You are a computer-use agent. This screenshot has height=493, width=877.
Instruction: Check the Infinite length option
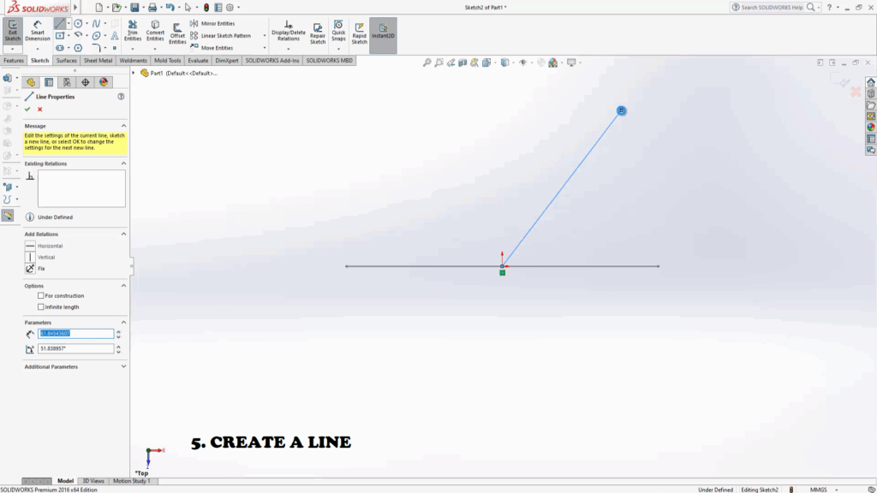pyautogui.click(x=41, y=306)
